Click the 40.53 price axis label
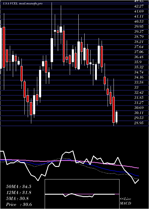This screenshot has width=149, height=209. click(x=139, y=21)
